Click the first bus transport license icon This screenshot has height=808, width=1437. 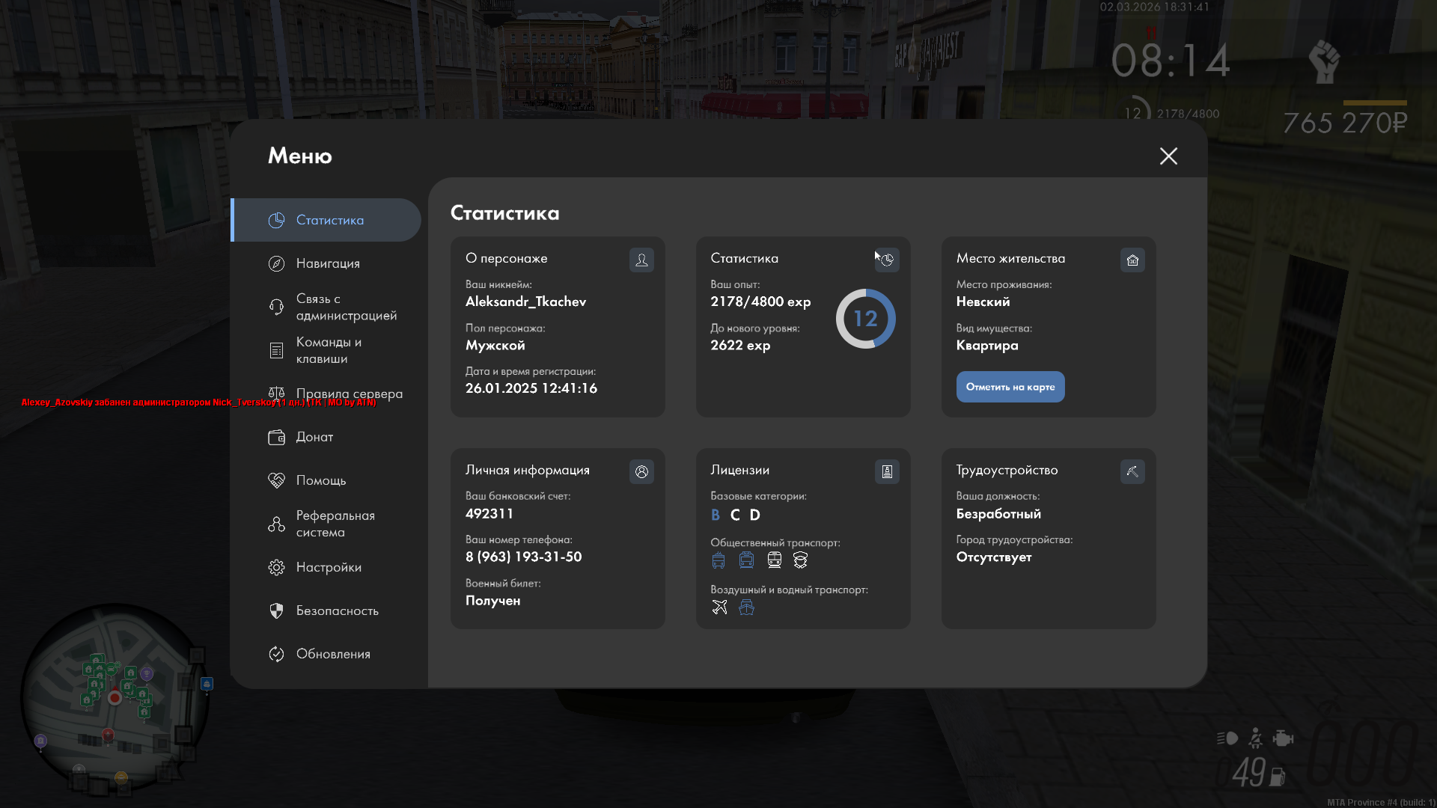click(x=718, y=560)
